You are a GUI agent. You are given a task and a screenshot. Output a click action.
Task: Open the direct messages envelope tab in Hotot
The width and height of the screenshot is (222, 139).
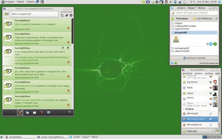34,113
